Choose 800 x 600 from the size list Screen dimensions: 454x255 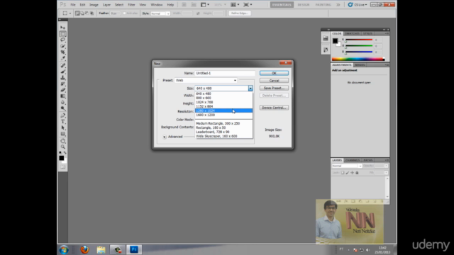[224, 98]
